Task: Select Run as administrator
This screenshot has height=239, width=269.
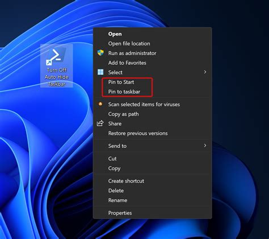Action: pyautogui.click(x=153, y=53)
